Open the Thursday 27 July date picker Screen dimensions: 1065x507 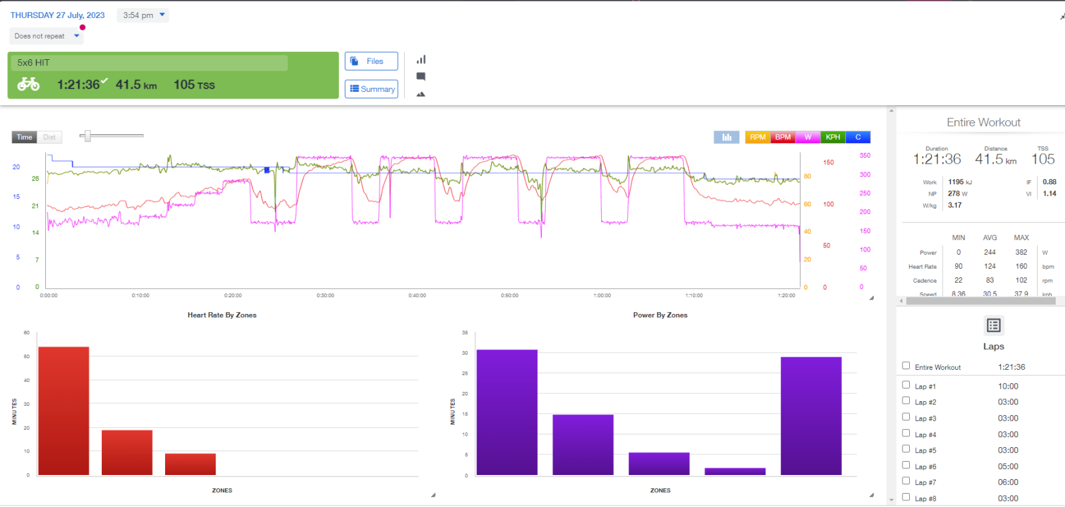pyautogui.click(x=57, y=15)
